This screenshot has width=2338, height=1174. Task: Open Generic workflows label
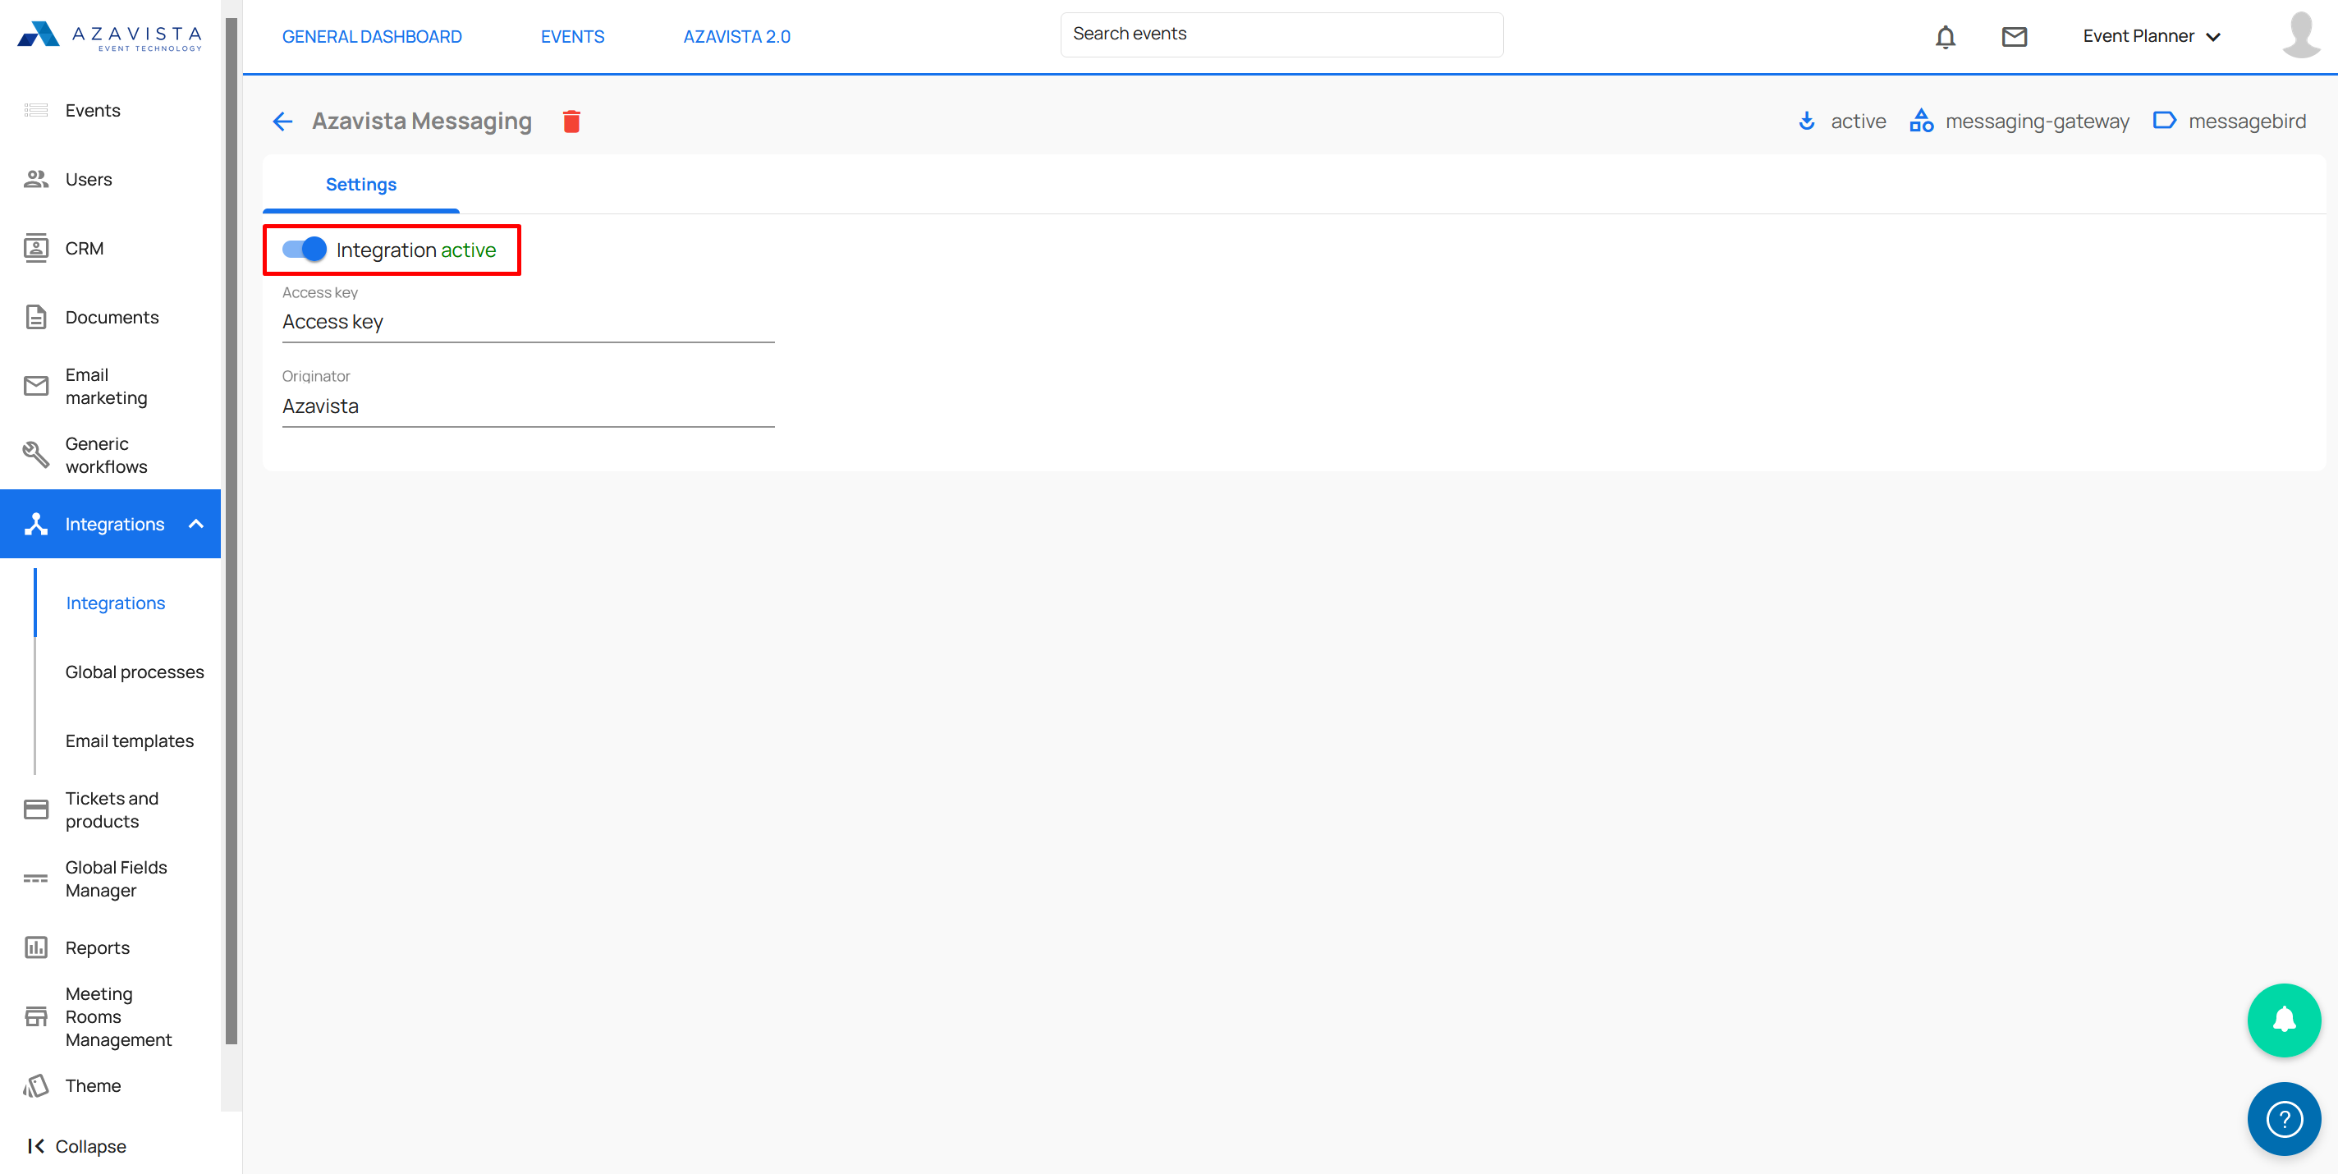106,455
